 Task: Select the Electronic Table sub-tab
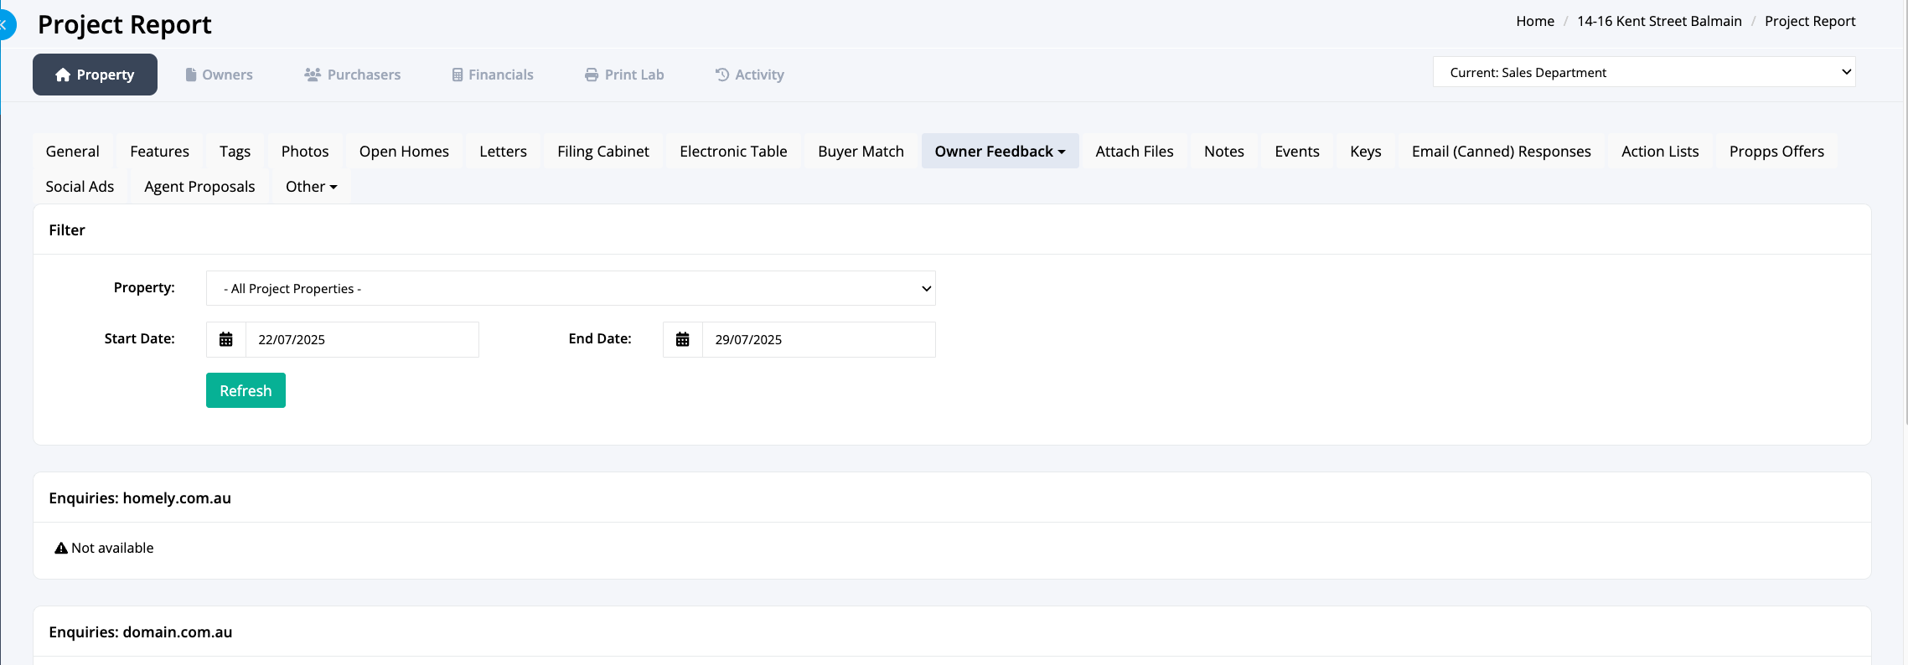click(x=733, y=151)
